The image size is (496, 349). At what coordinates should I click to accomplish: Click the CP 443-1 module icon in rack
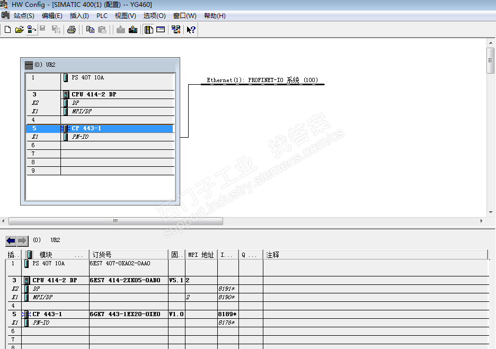[x=66, y=128]
